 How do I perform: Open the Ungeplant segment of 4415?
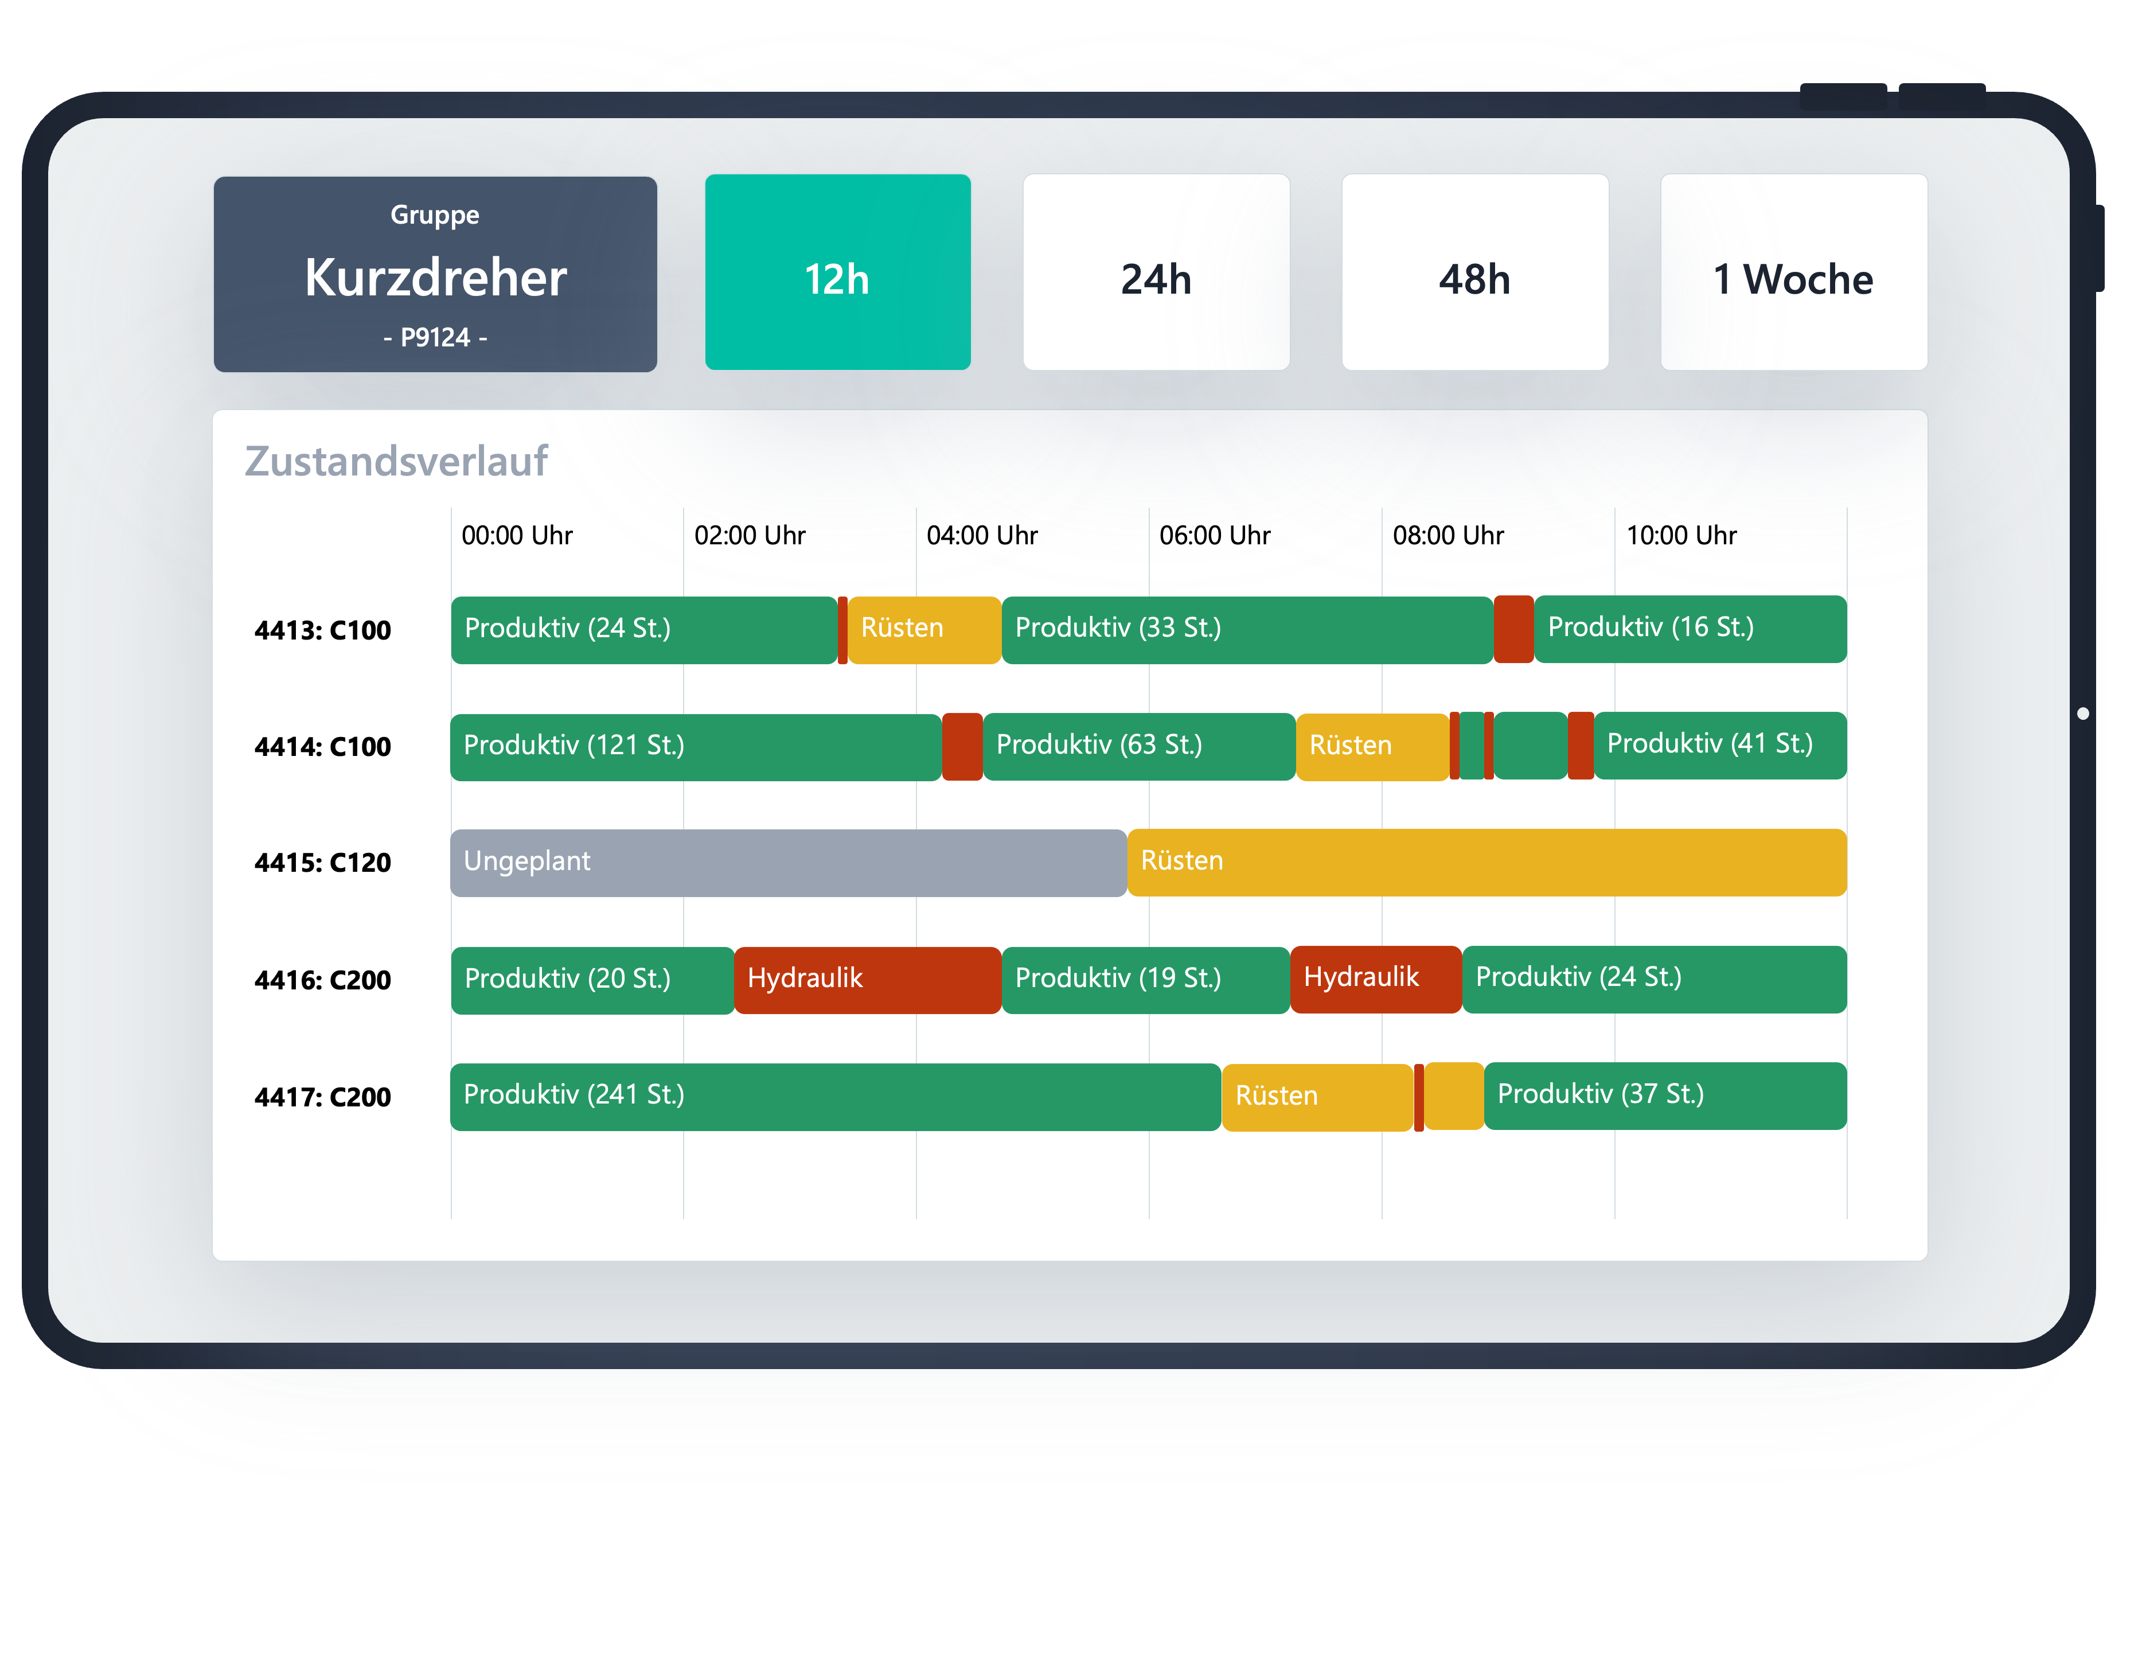785,862
